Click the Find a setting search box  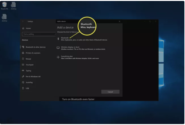[39, 34]
